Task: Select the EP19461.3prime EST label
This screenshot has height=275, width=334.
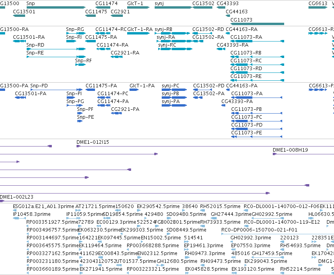Action: point(204,246)
